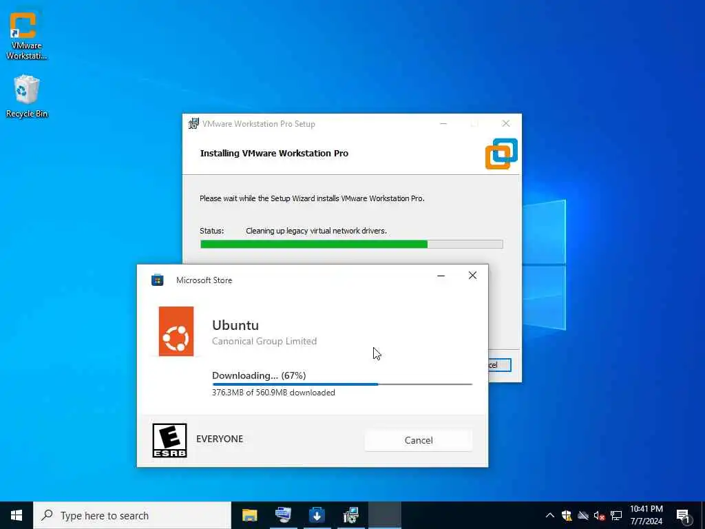The image size is (705, 529).
Task: Open the network status tray icon
Action: tap(616, 515)
